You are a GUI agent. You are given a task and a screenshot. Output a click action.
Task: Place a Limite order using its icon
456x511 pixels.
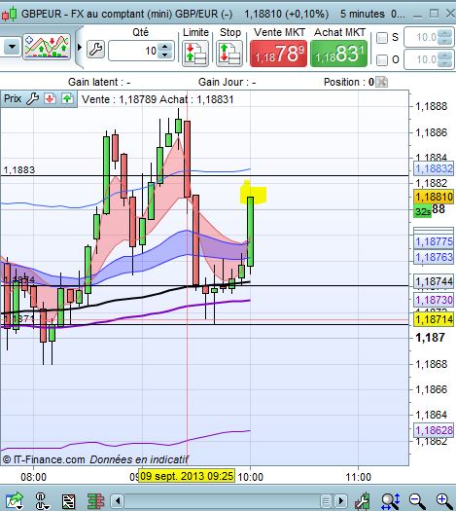click(x=195, y=54)
